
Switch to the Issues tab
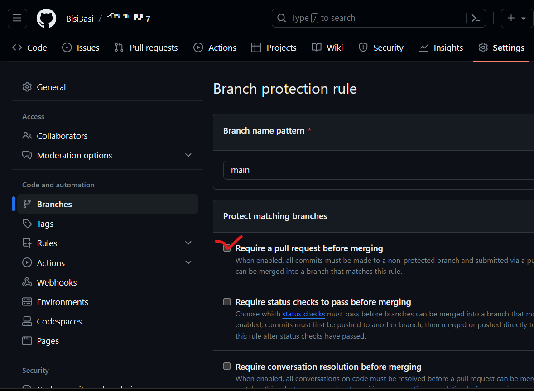pyautogui.click(x=81, y=48)
